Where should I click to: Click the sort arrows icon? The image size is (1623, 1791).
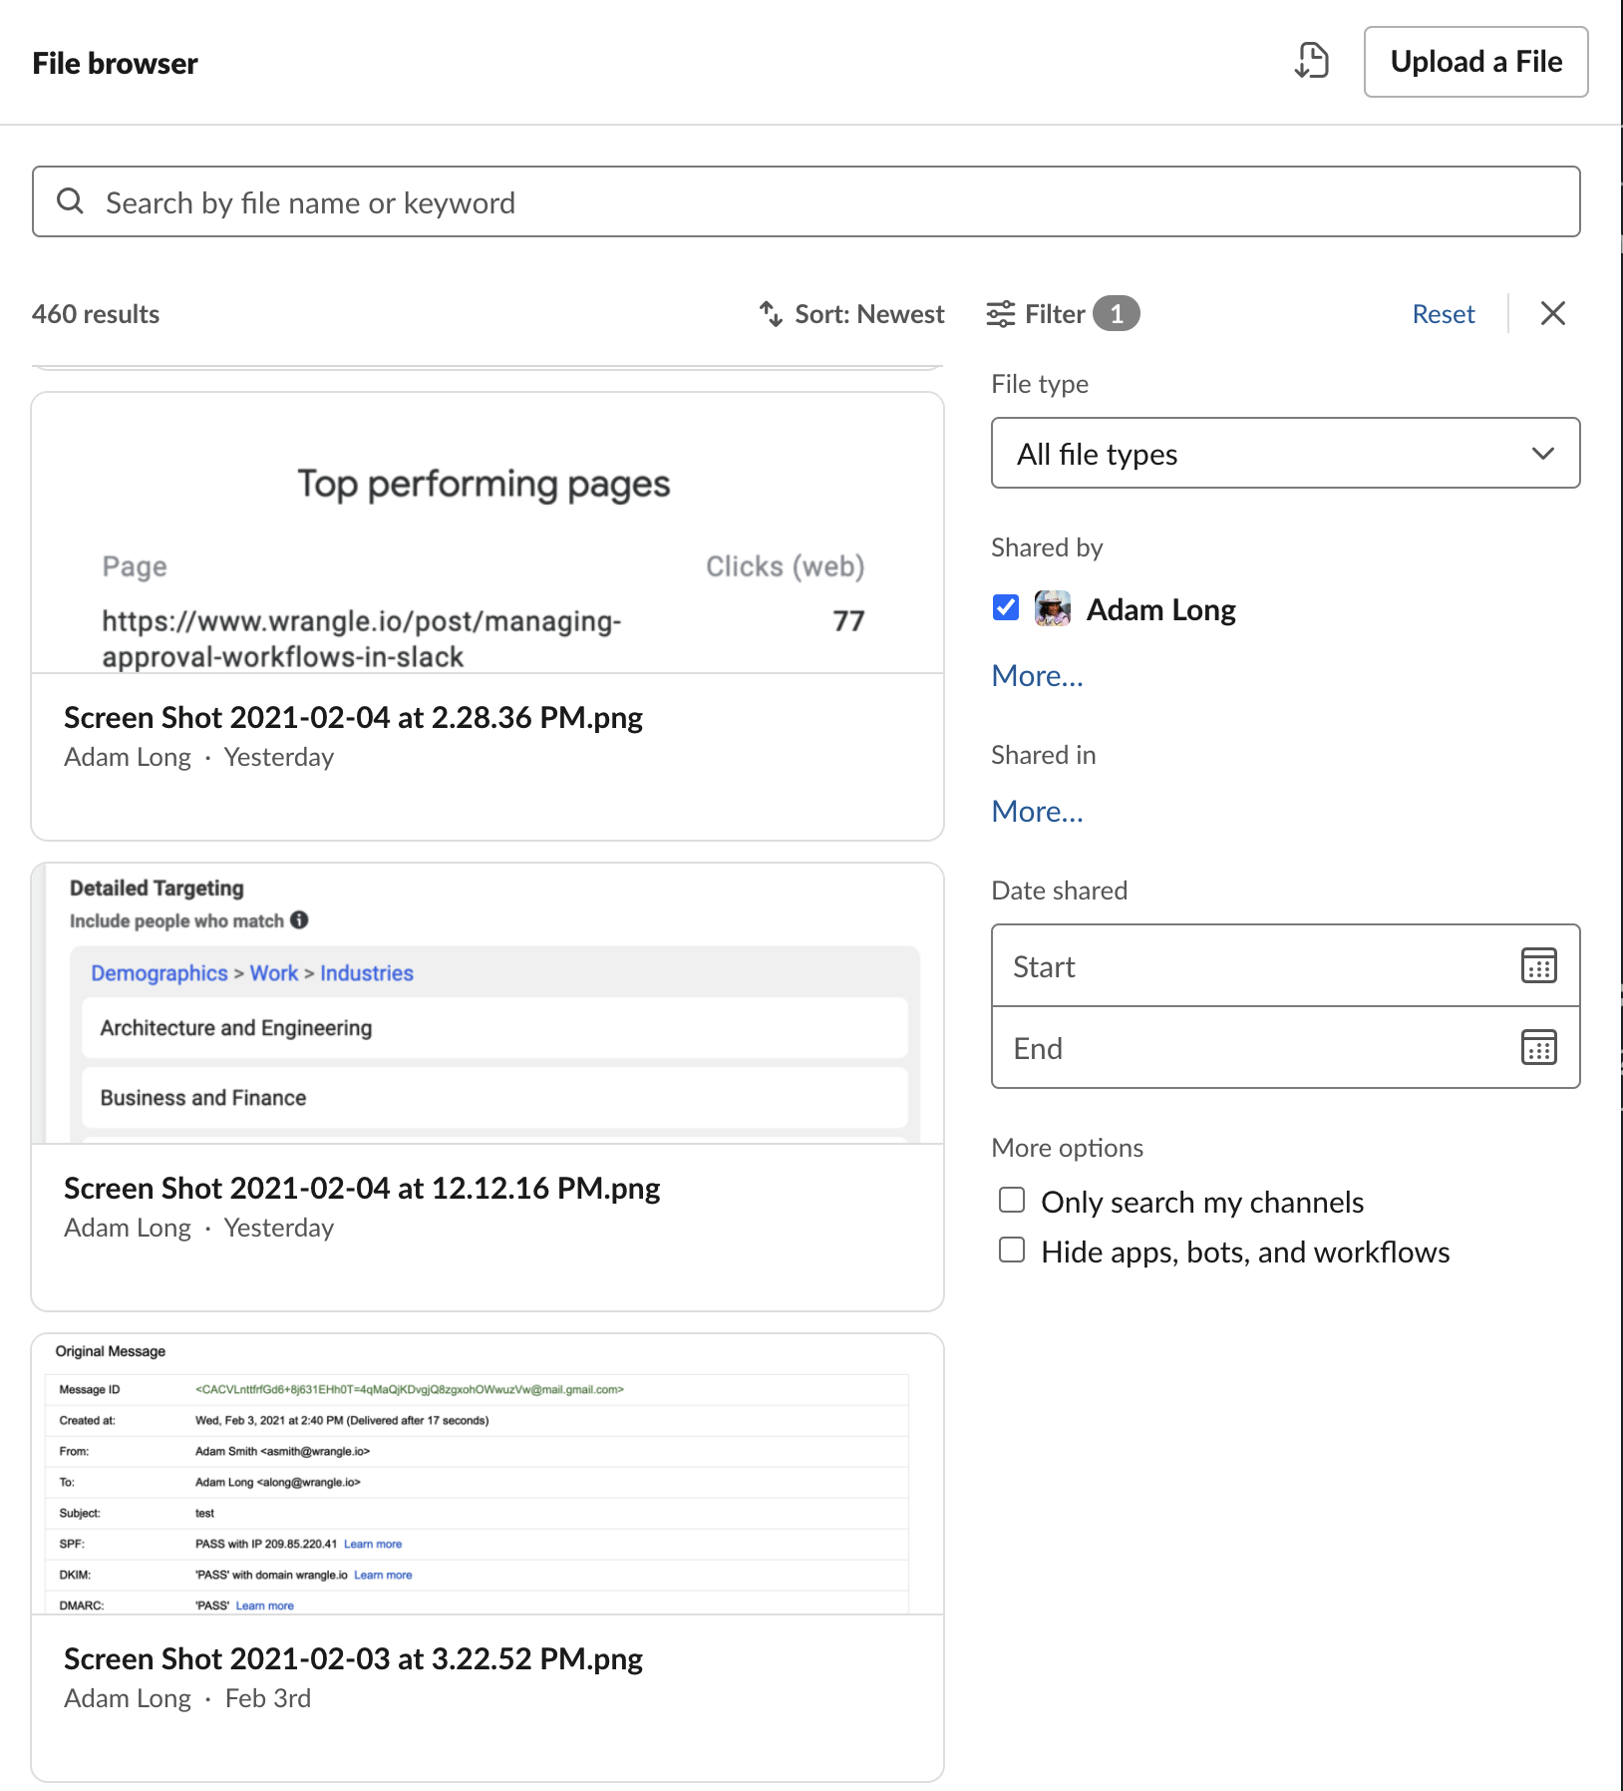coord(771,314)
